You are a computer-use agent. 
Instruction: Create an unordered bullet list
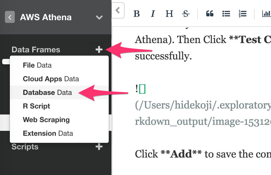[226, 14]
